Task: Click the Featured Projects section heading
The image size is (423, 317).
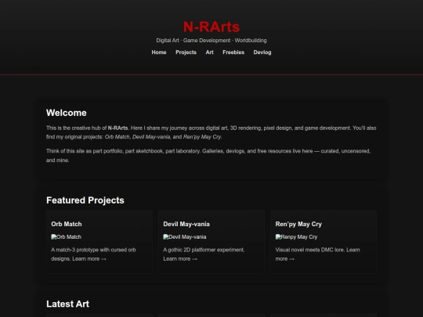Action: pyautogui.click(x=85, y=200)
